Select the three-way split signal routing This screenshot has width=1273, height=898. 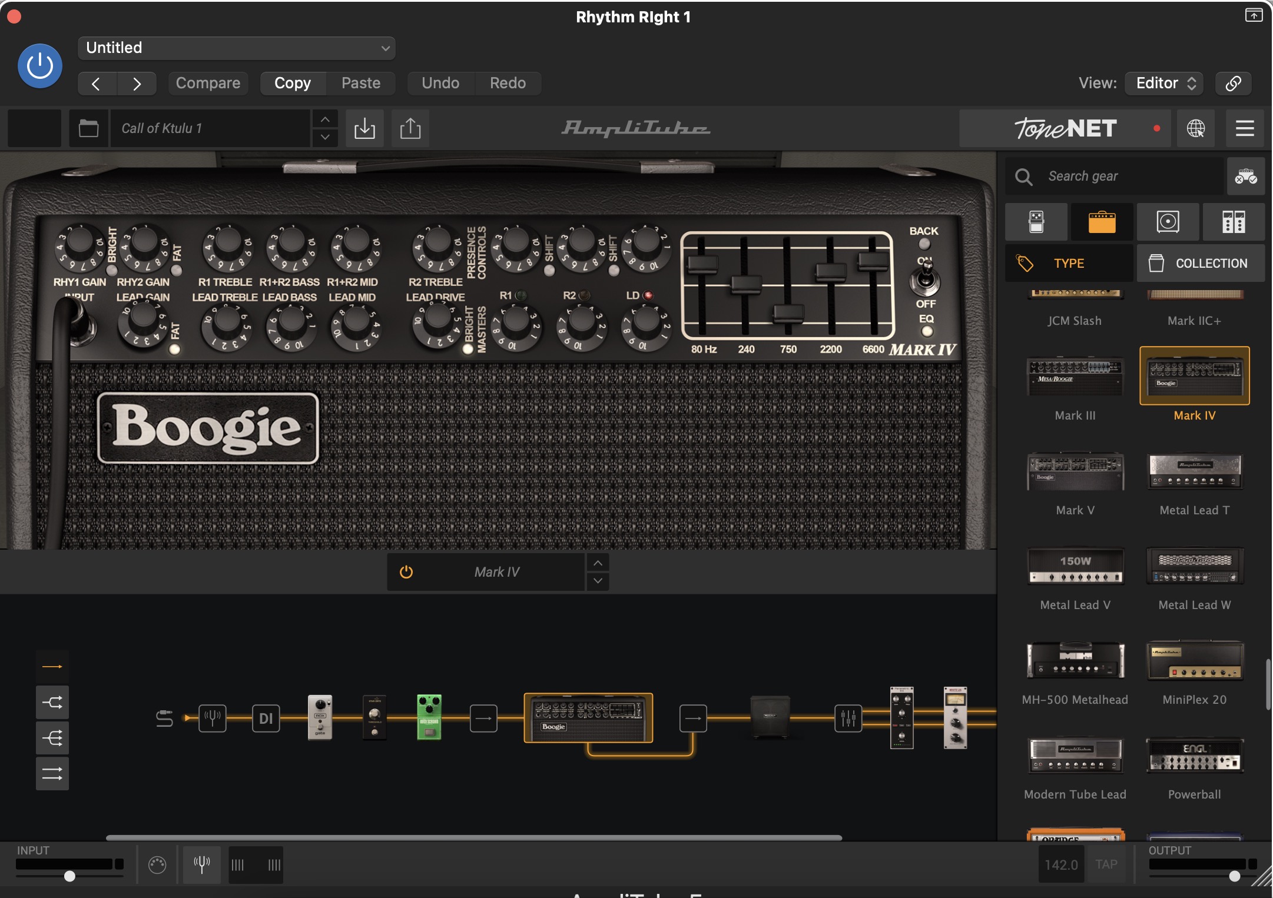[x=52, y=738]
